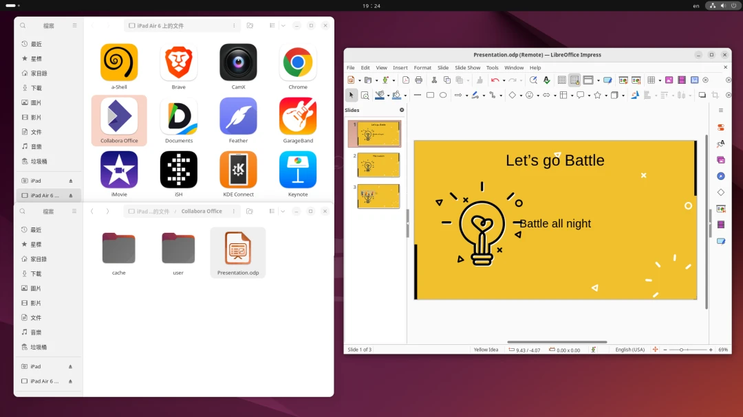This screenshot has height=417, width=743.
Task: Expand the Symbol Shapes smiley dropdown arrow
Action: [x=537, y=95]
